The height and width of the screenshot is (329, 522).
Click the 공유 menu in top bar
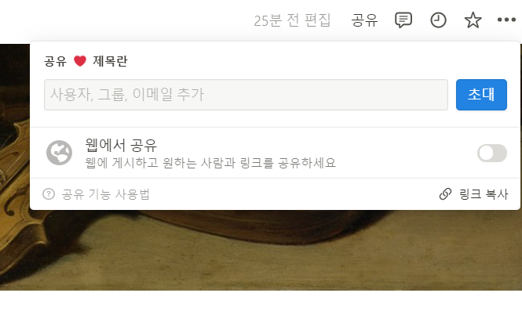[x=364, y=20]
